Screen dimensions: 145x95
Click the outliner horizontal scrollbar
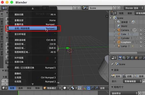tap(124, 53)
